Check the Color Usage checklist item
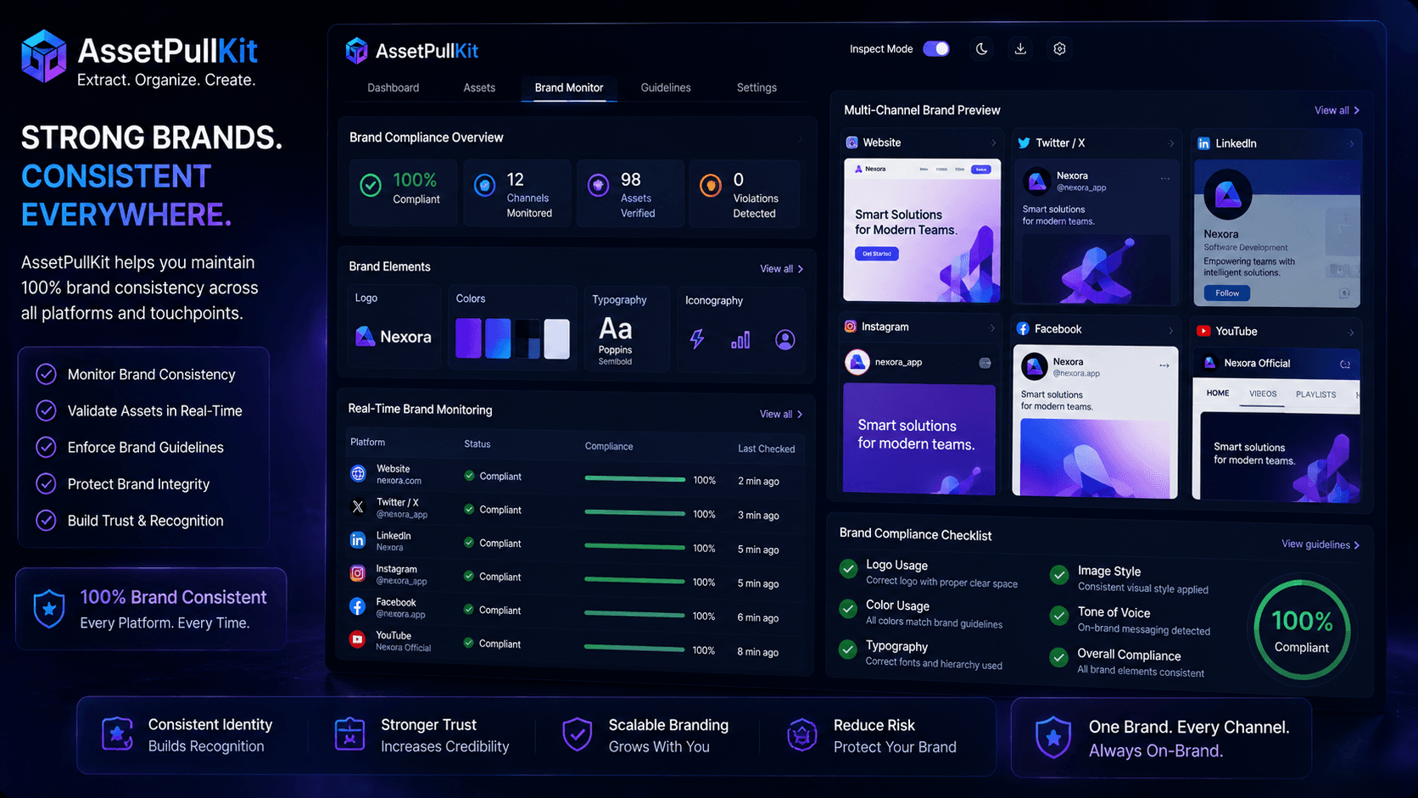The width and height of the screenshot is (1418, 798). pos(848,609)
